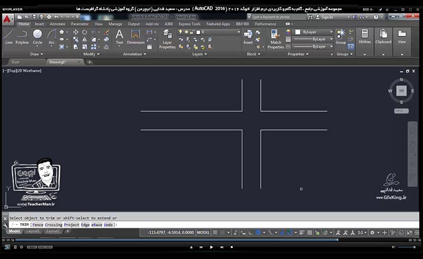Choose the Crossing option in command line

[53, 225]
